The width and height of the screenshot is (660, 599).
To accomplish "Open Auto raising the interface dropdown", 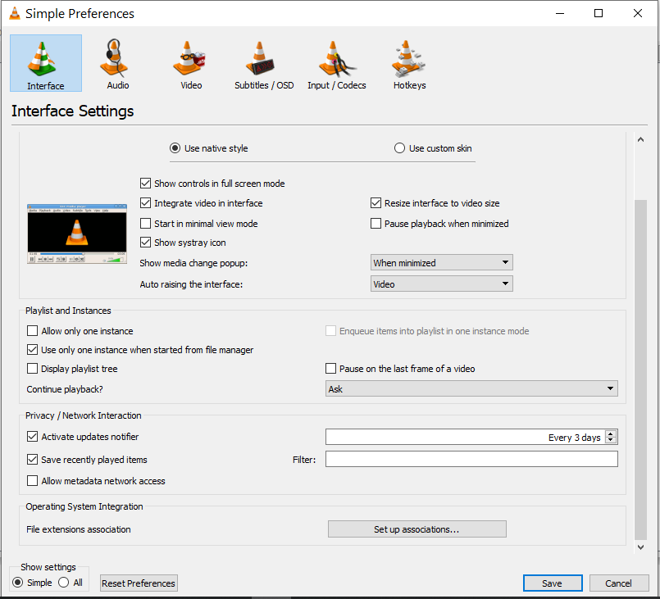I will (x=442, y=284).
